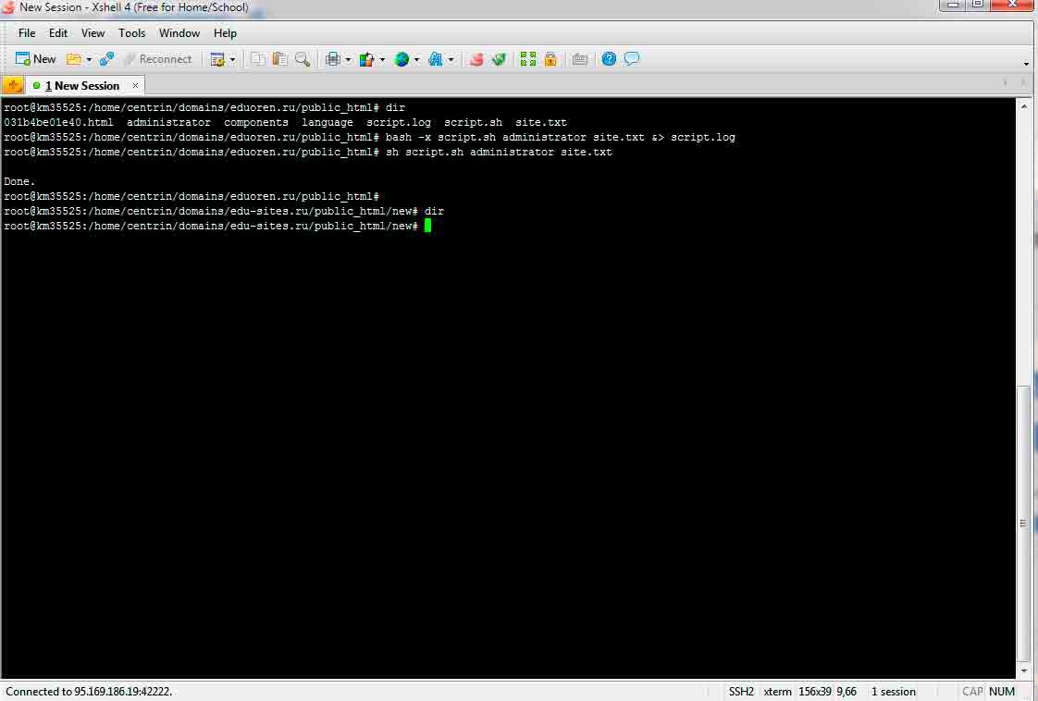The height and width of the screenshot is (701, 1038).
Task: Click the Reconnect button
Action: pos(158,59)
